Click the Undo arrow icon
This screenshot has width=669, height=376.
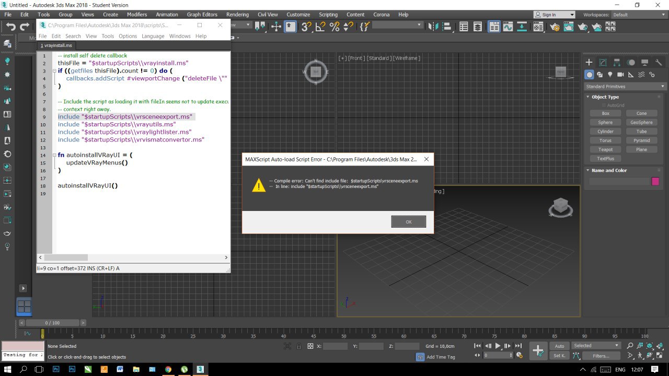[10, 27]
